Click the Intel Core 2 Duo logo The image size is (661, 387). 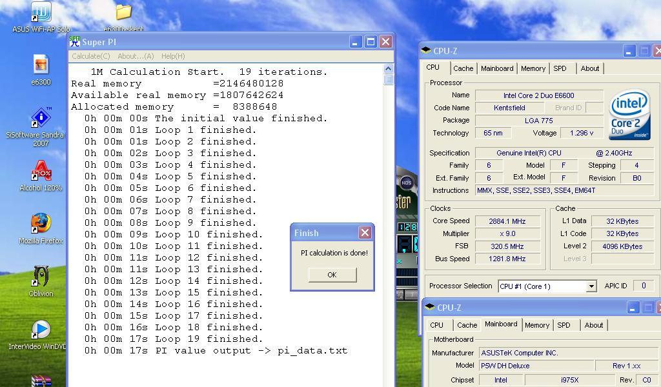click(629, 114)
